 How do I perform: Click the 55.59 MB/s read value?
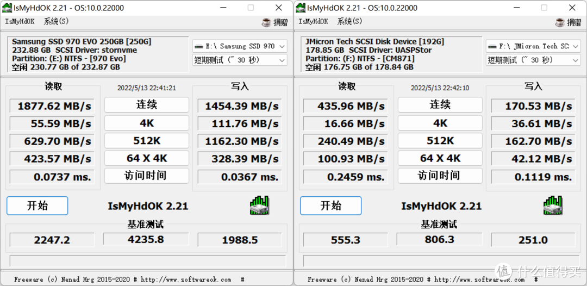click(52, 123)
